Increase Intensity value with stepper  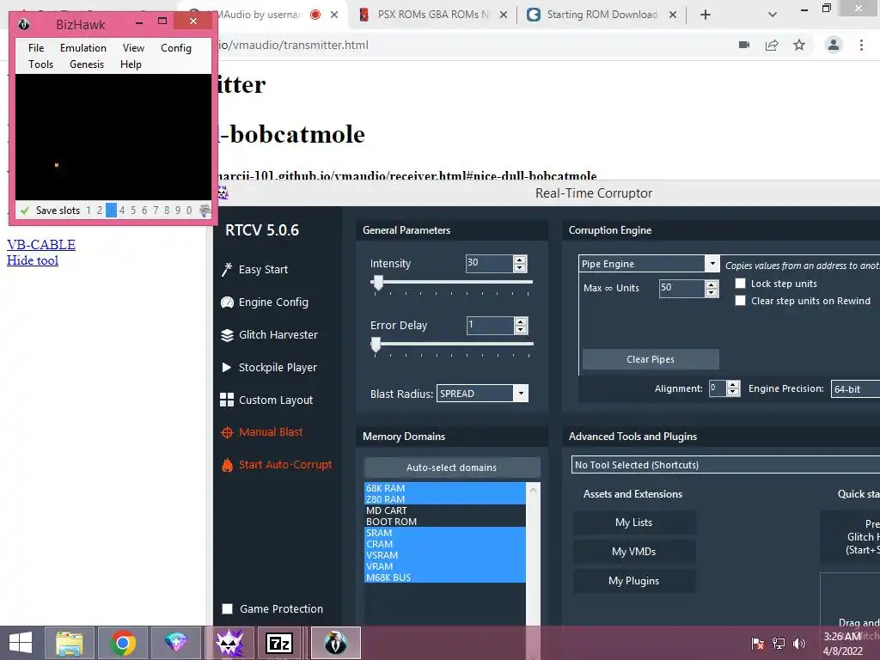coord(520,260)
